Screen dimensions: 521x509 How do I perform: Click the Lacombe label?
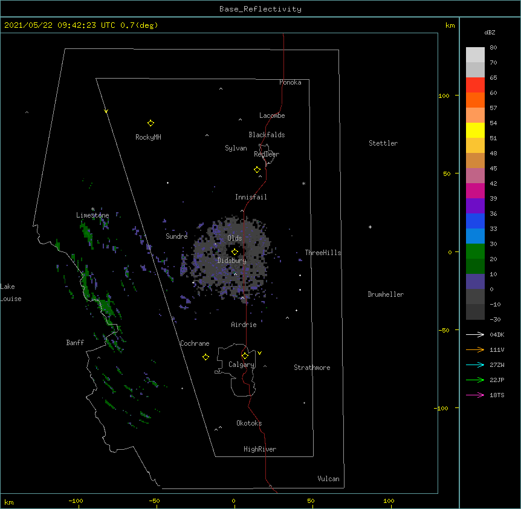pos(272,115)
